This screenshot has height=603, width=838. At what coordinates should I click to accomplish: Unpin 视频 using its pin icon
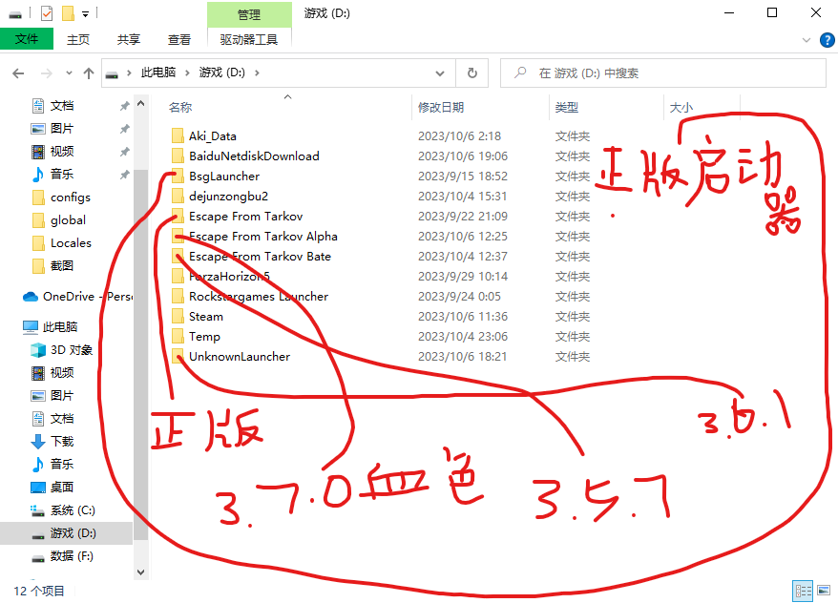tap(124, 152)
